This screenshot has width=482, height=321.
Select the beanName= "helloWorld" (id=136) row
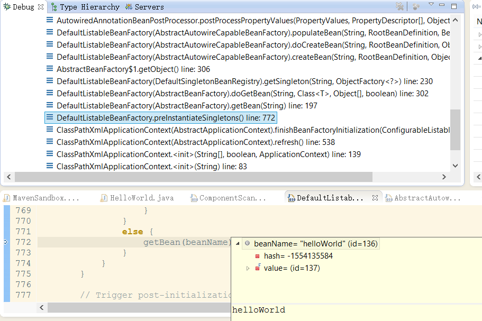coord(311,244)
